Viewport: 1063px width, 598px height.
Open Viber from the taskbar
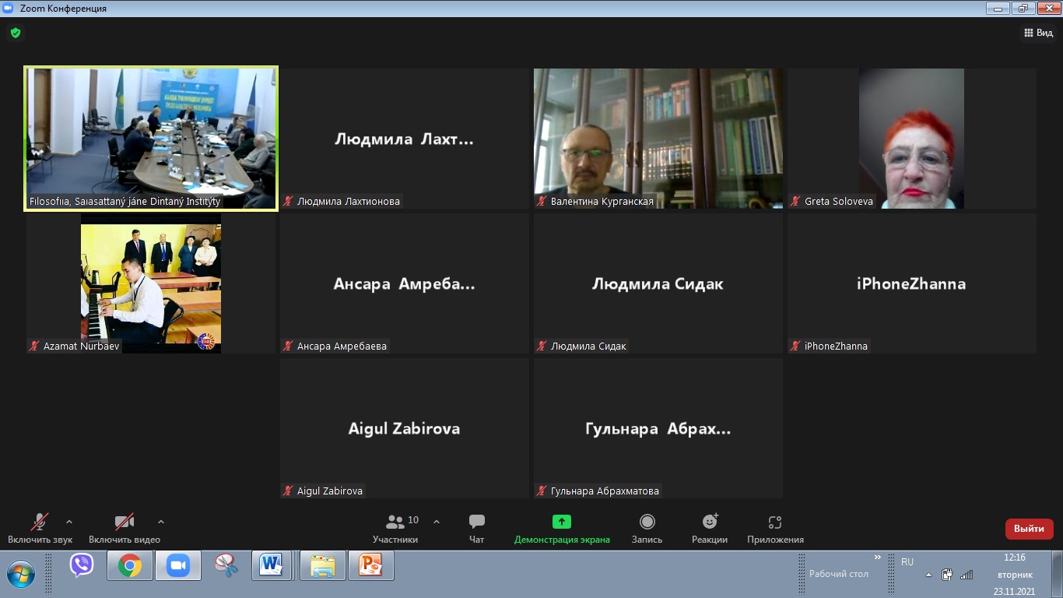coord(82,565)
